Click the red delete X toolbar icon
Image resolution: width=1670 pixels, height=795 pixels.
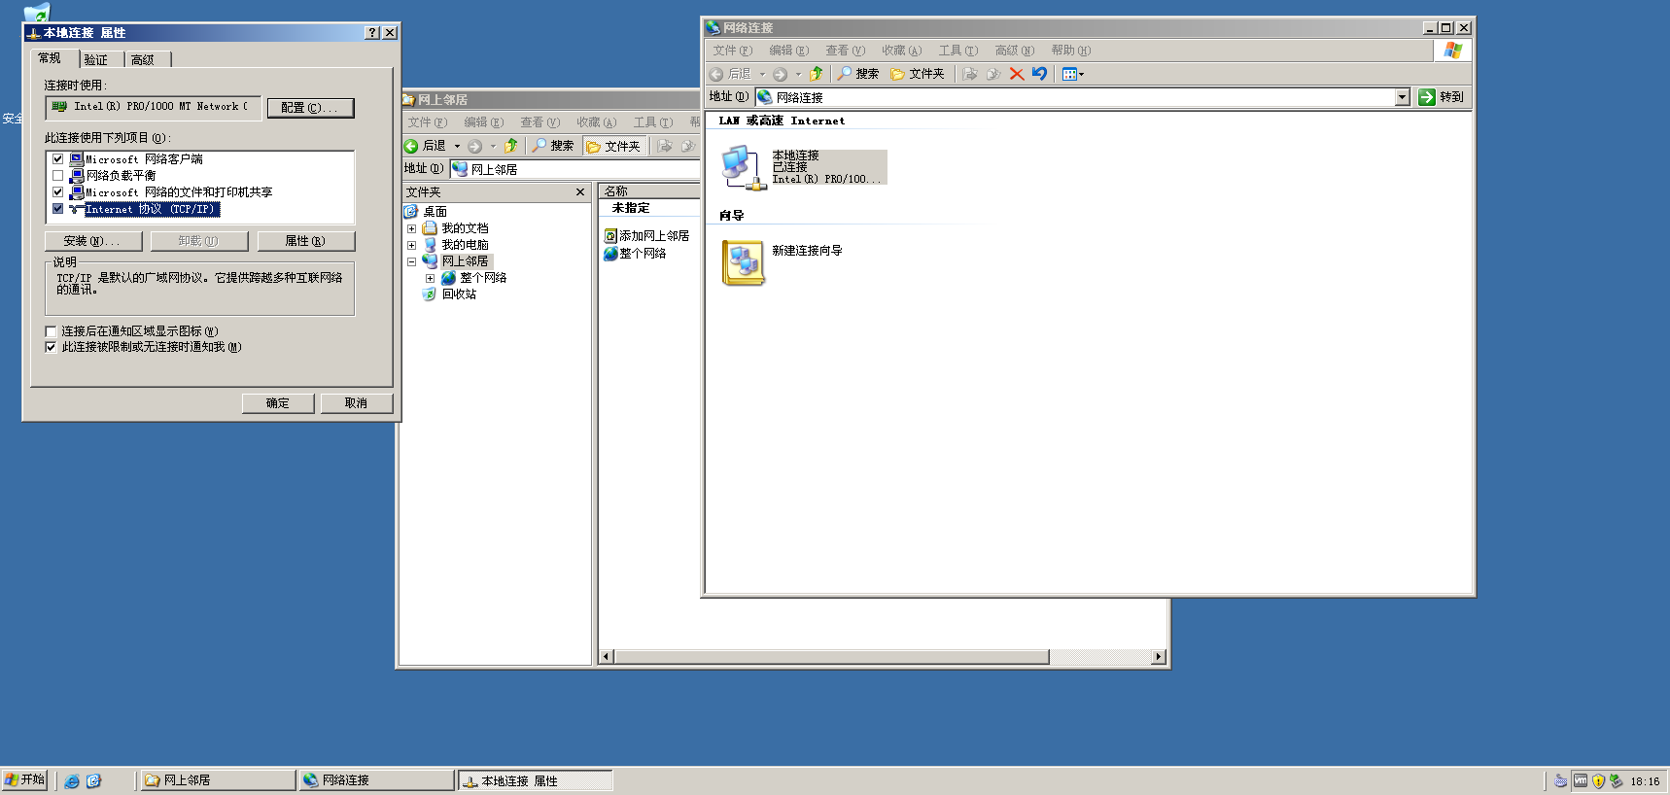pos(1017,74)
